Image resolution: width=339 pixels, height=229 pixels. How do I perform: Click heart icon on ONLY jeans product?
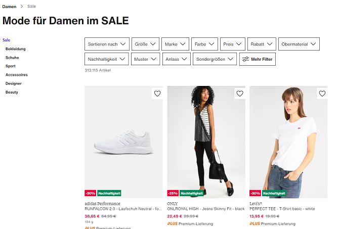[x=239, y=94]
